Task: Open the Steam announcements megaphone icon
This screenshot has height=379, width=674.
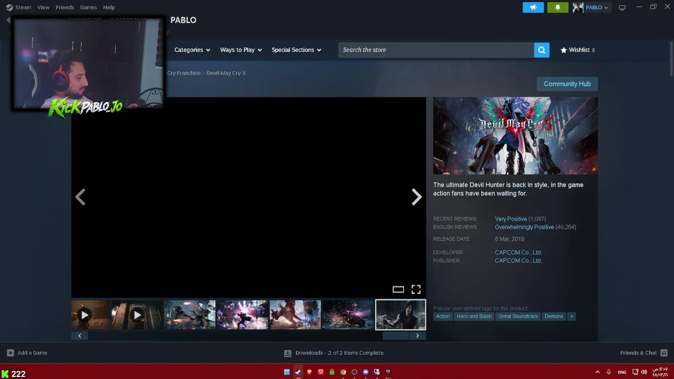Action: pos(533,7)
